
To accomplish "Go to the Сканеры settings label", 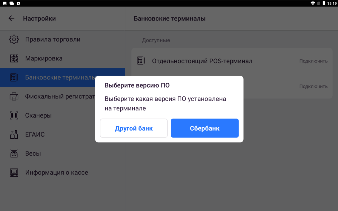I will 38,115.
